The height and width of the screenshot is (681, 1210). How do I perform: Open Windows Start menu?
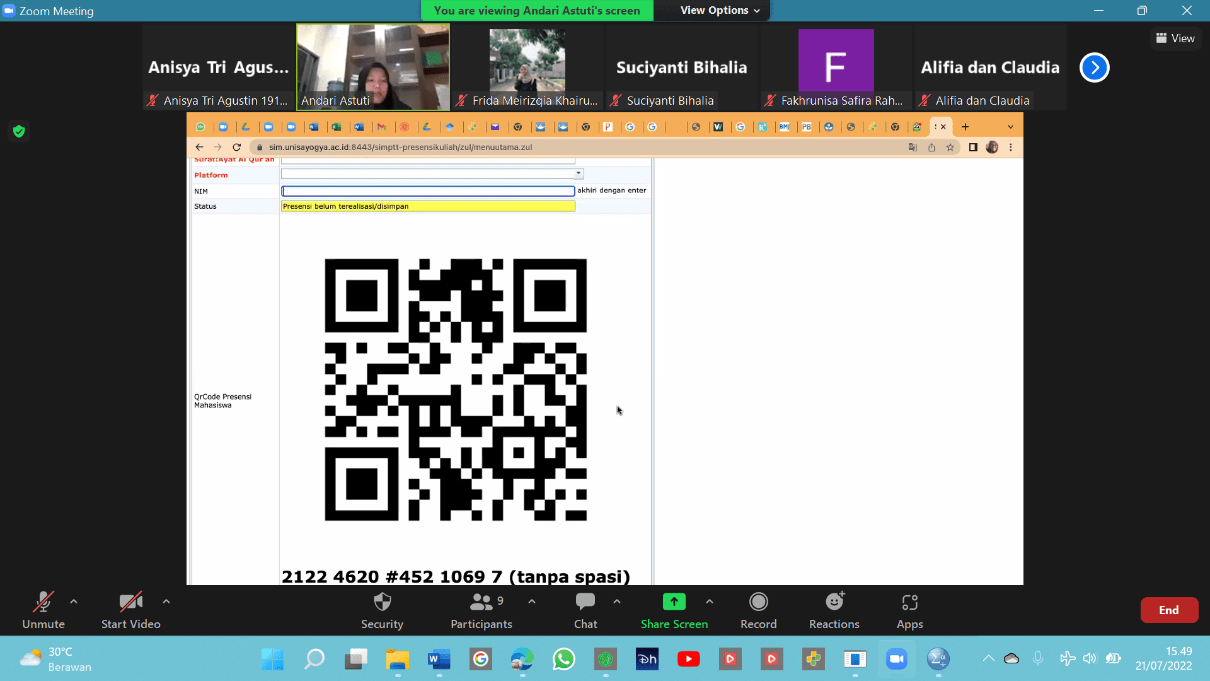272,660
